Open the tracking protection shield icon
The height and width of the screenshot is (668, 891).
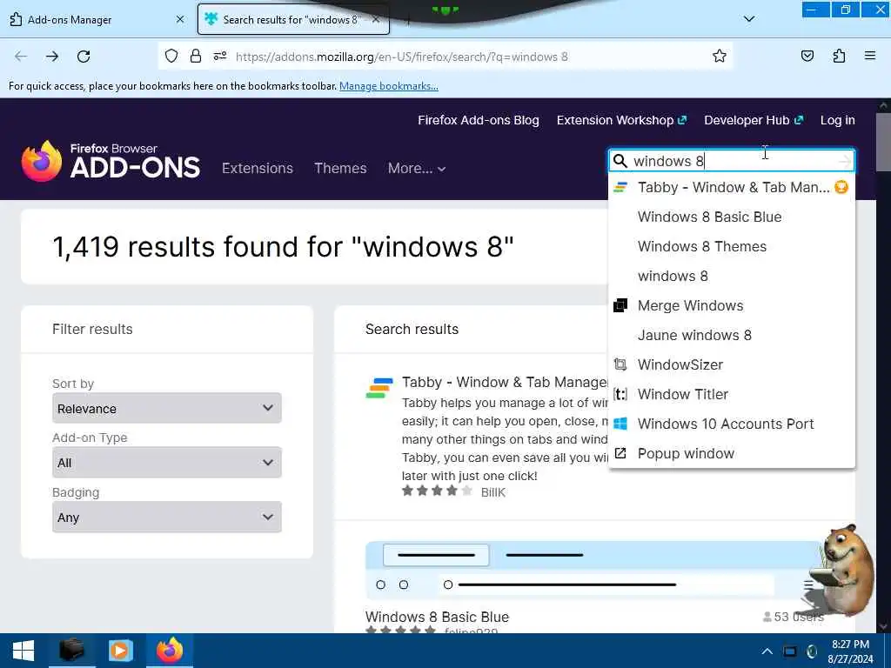click(171, 57)
